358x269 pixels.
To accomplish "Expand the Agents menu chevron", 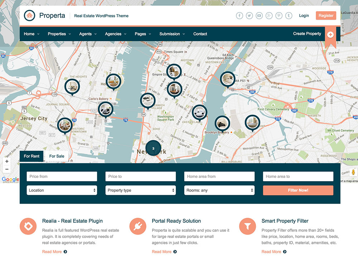I will point(96,34).
